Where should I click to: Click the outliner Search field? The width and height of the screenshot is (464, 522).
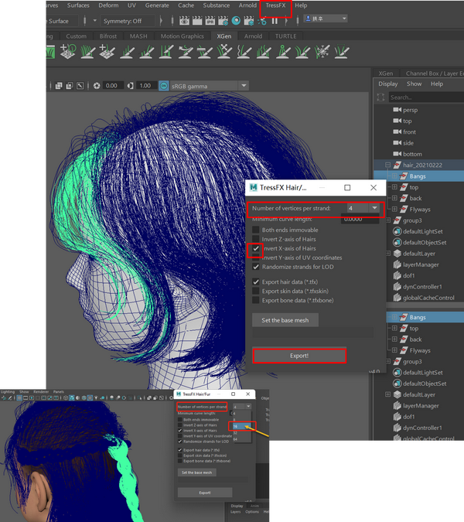tap(426, 97)
